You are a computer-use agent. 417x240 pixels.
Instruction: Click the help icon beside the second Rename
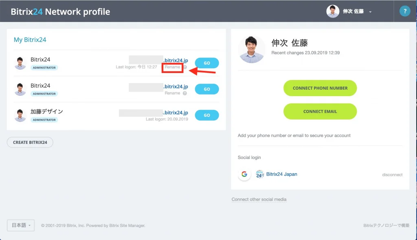coord(185,93)
